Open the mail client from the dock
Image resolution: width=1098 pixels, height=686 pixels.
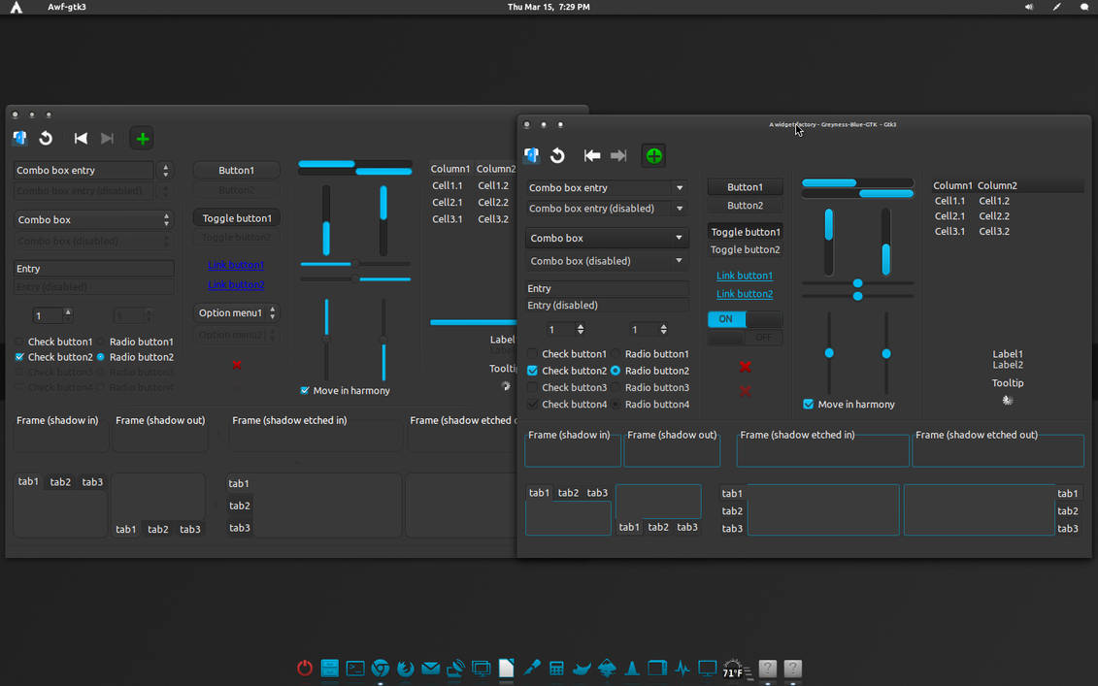click(x=430, y=669)
